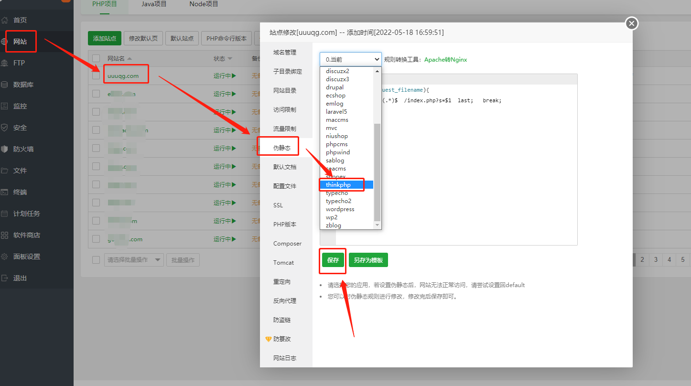Screen dimensions: 691x386
Task: Click the 默认站点 button
Action: pyautogui.click(x=182, y=38)
